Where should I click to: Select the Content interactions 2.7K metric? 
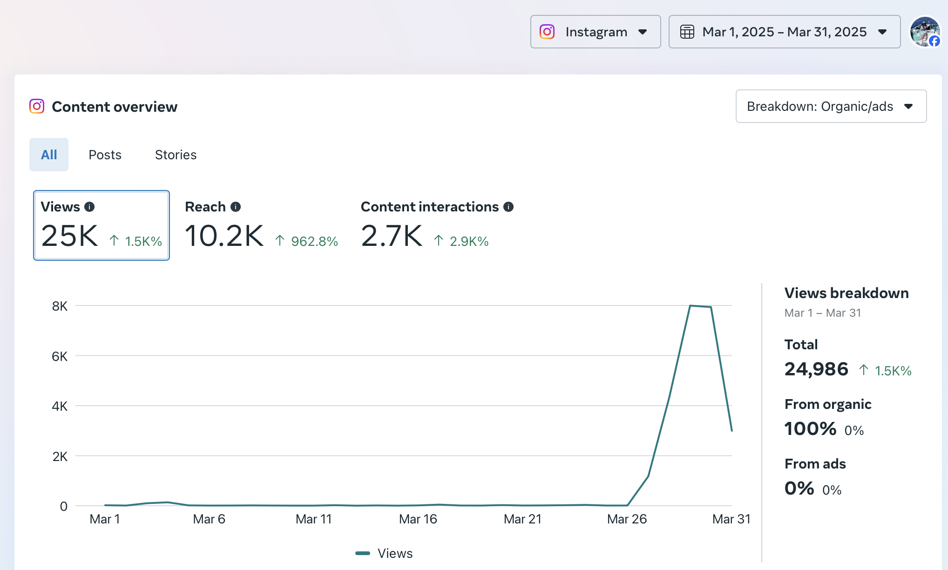tap(437, 225)
